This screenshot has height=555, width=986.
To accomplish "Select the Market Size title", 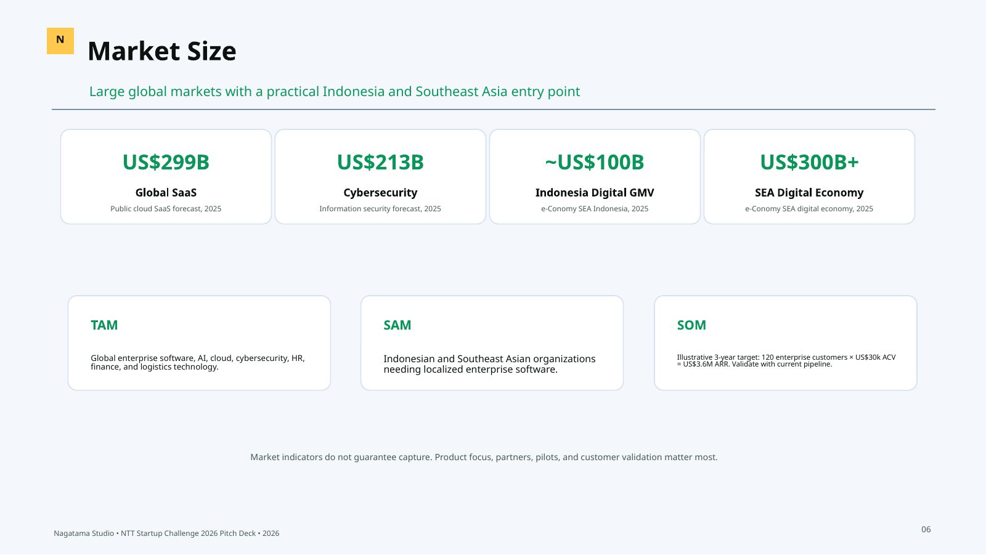I will click(x=162, y=51).
